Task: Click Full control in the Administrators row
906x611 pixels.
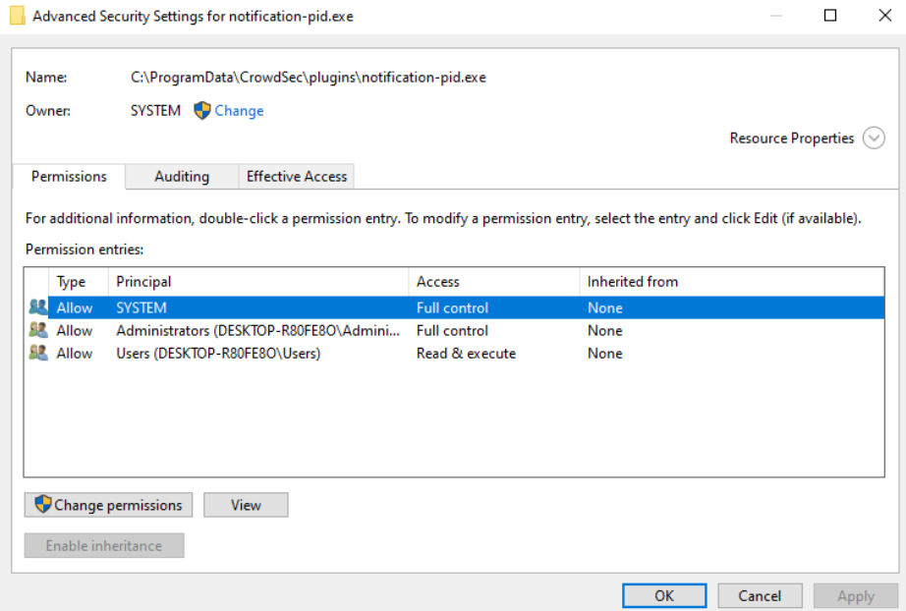Action: pyautogui.click(x=452, y=330)
